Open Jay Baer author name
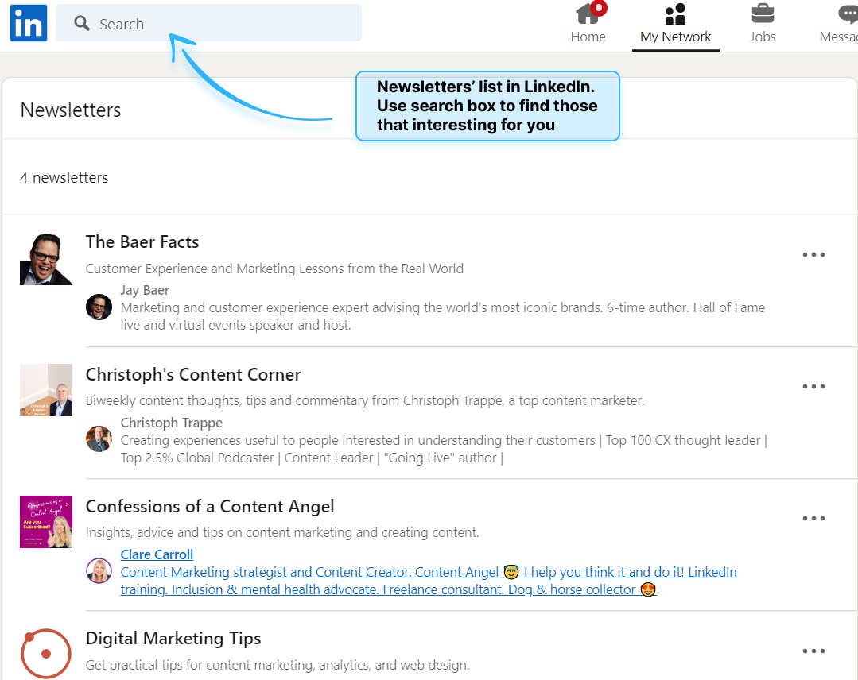 tap(145, 290)
